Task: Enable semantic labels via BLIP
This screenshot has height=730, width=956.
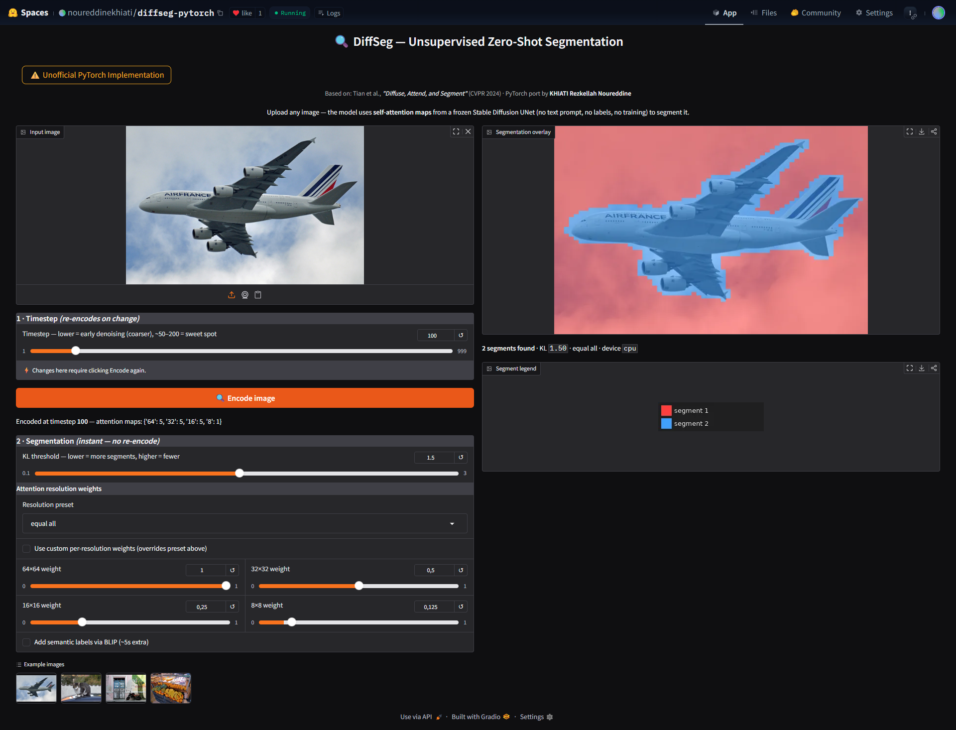Action: pyautogui.click(x=26, y=642)
